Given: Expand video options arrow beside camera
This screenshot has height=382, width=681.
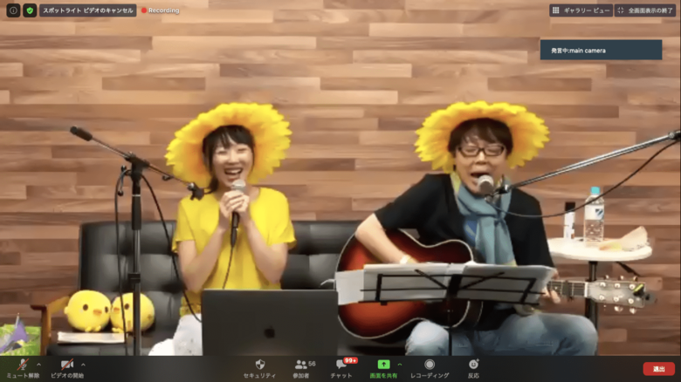Looking at the screenshot, I should tap(83, 365).
